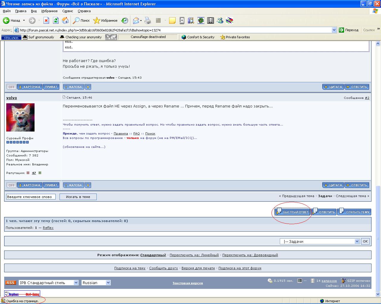Open the Избранное menu in menu bar
This screenshot has height=304, width=381.
click(x=49, y=11)
